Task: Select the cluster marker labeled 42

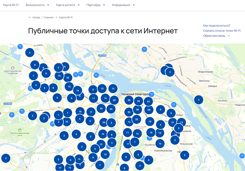Action: coord(149,101)
